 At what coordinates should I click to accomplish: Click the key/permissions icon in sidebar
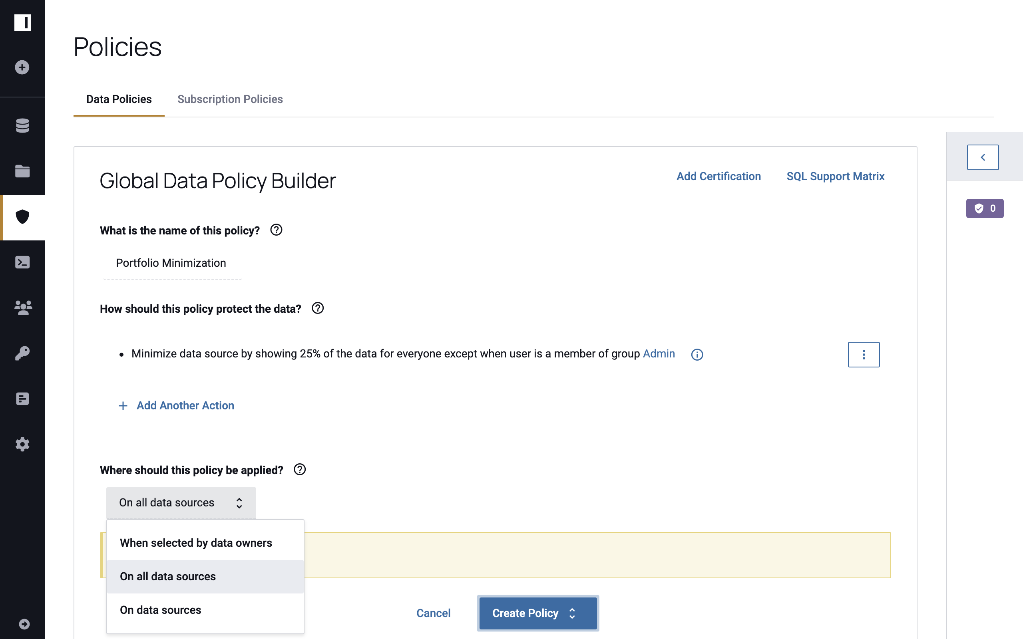tap(22, 353)
